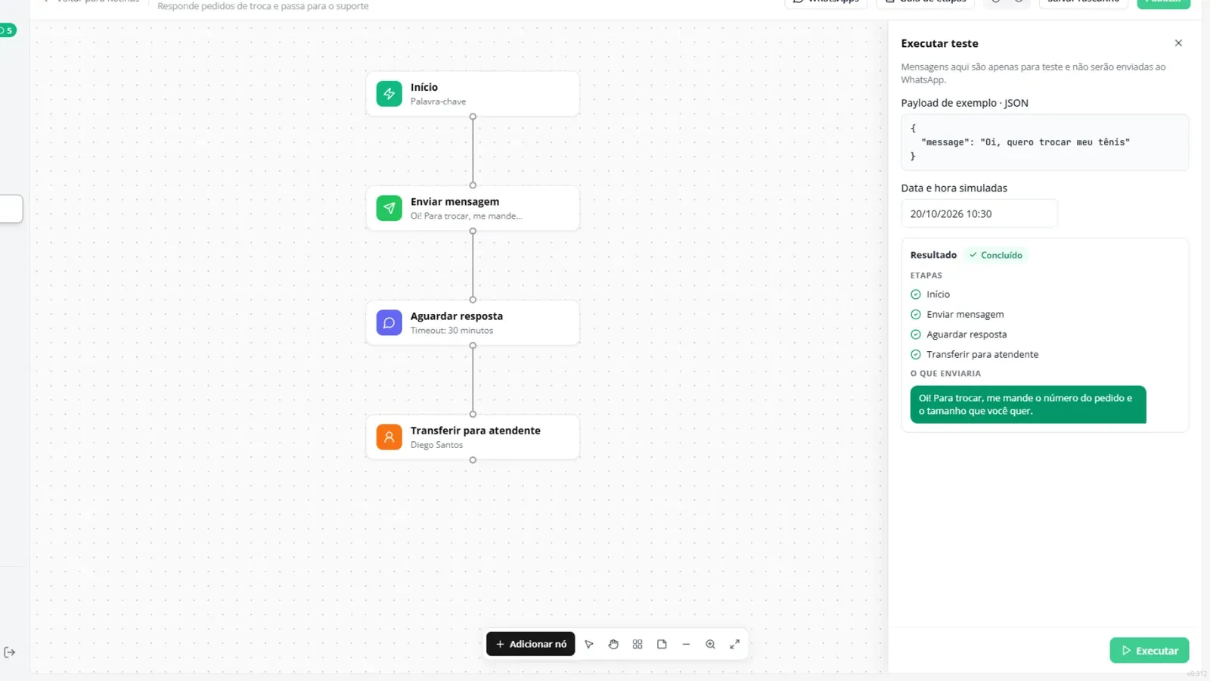Click the grid auto-layout icon
The image size is (1210, 681).
point(638,644)
